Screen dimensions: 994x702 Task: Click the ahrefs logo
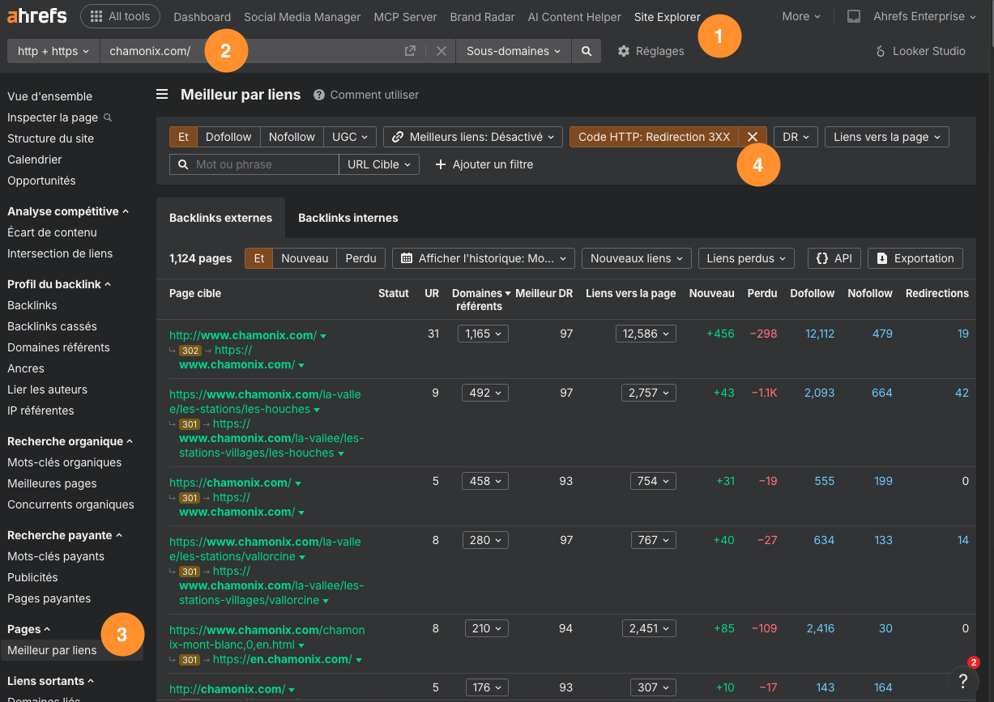37,16
